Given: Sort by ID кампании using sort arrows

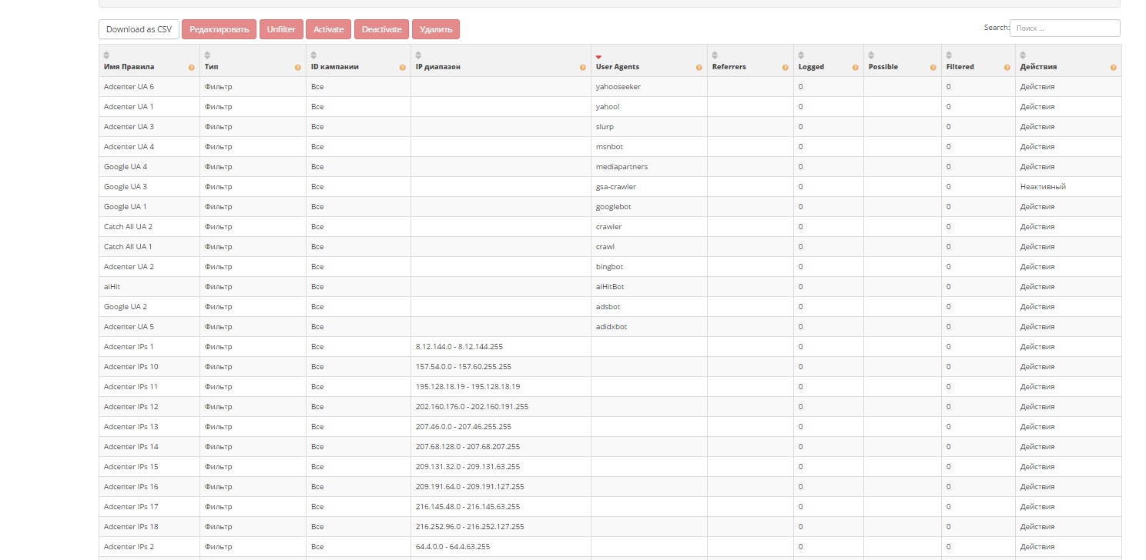Looking at the screenshot, I should pyautogui.click(x=313, y=55).
